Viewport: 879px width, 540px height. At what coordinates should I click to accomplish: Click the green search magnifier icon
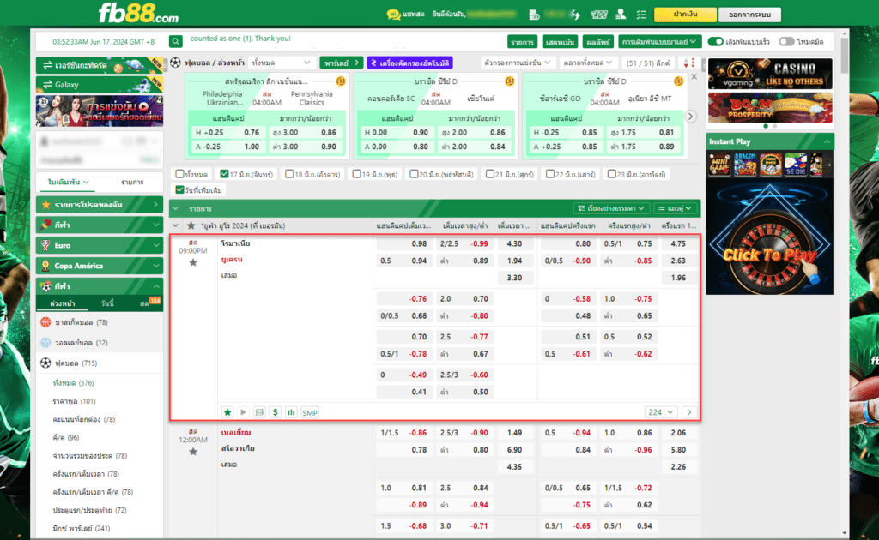point(175,41)
